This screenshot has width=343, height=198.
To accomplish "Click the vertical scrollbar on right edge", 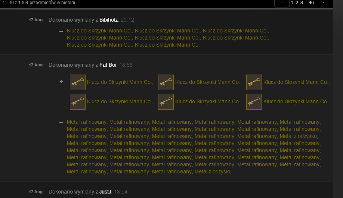I will click(338, 99).
